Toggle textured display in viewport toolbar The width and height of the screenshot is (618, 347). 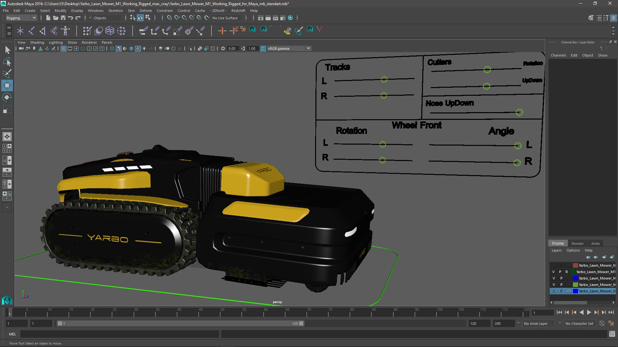tap(138, 49)
